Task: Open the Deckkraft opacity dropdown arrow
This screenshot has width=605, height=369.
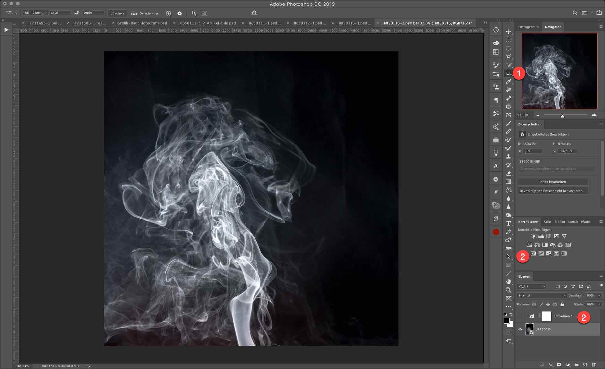Action: click(x=600, y=296)
